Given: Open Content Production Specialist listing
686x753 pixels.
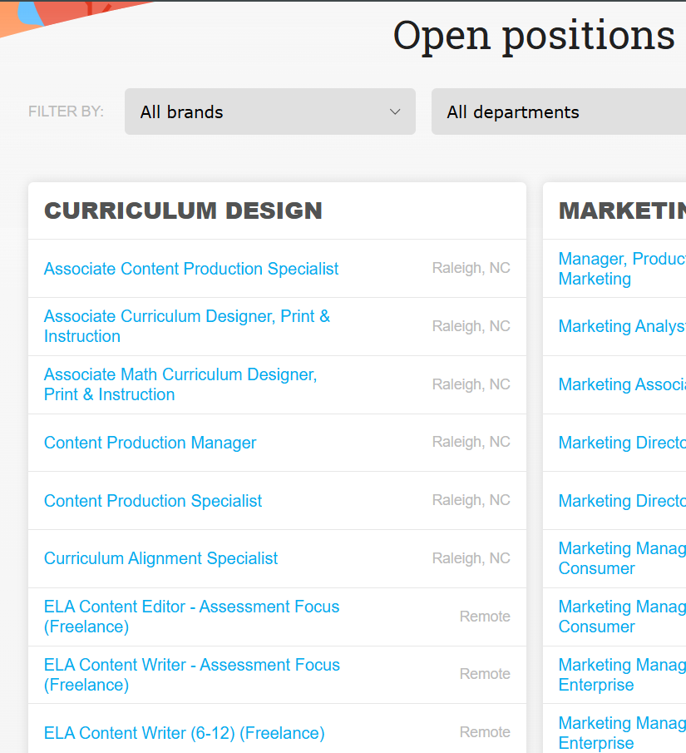Looking at the screenshot, I should click(x=153, y=501).
